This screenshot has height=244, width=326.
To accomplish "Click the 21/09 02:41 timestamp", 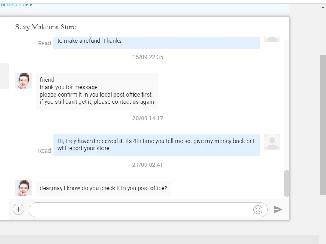I will pos(148,165).
